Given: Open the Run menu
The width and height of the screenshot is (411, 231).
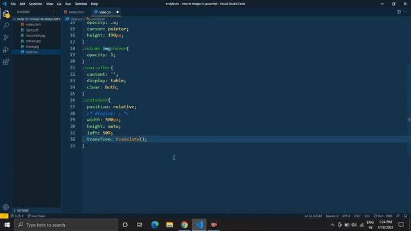Looking at the screenshot, I should coord(68,4).
